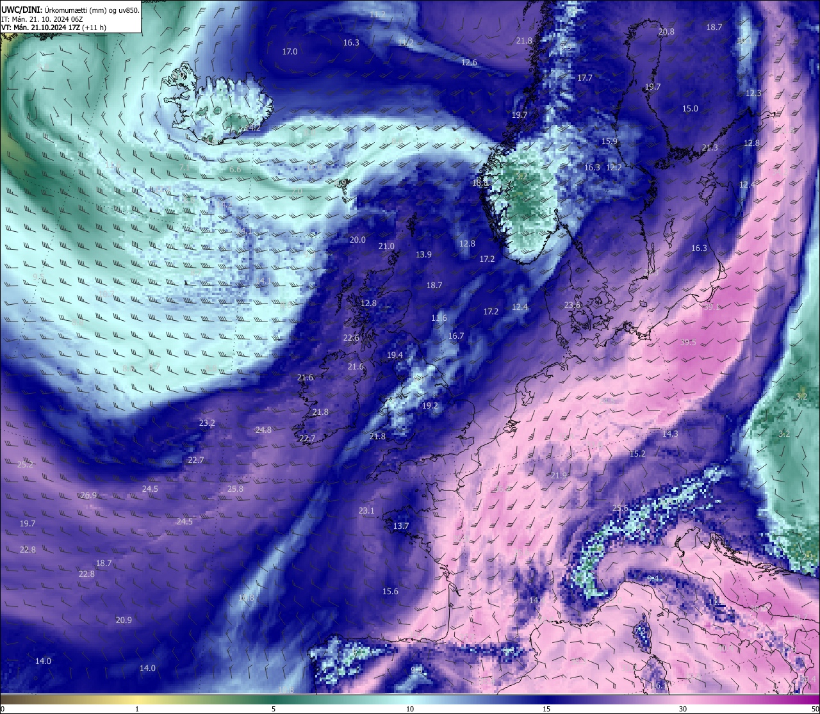Select the 17.0 value north of Iceland
The width and height of the screenshot is (820, 714).
(x=290, y=51)
